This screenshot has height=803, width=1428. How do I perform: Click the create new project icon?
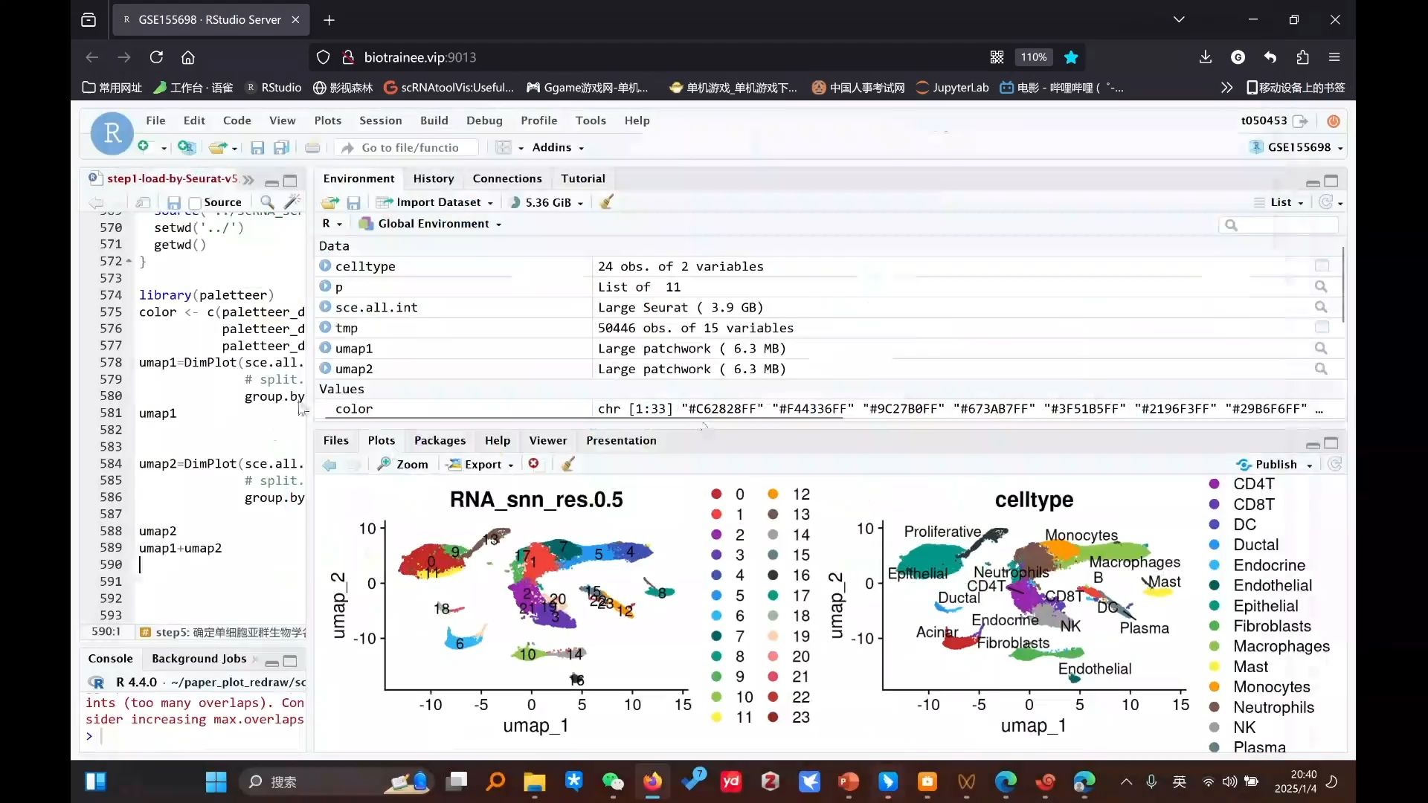186,147
